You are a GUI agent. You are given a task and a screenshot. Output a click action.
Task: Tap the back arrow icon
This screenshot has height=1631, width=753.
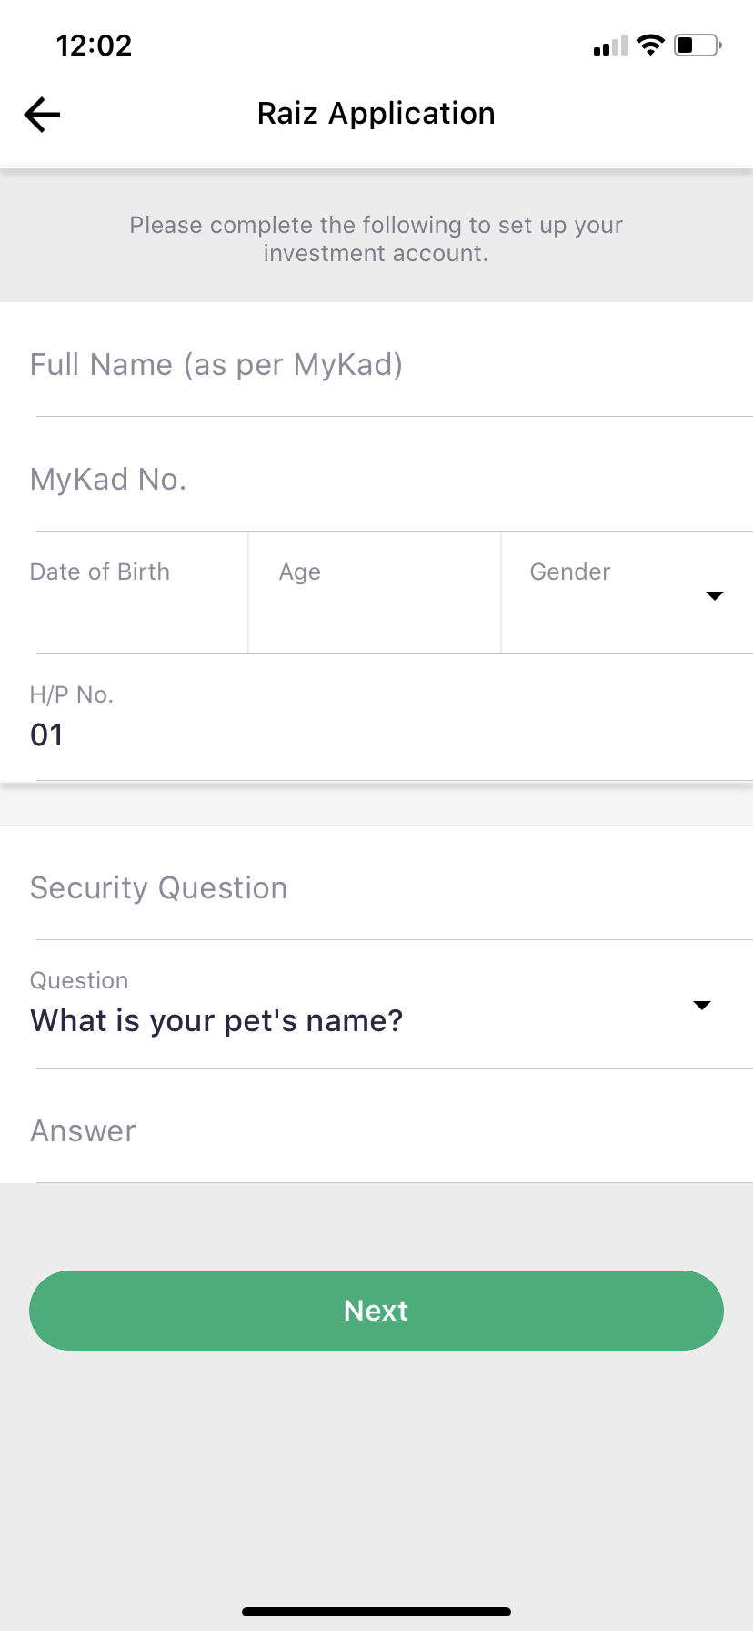[x=42, y=115]
